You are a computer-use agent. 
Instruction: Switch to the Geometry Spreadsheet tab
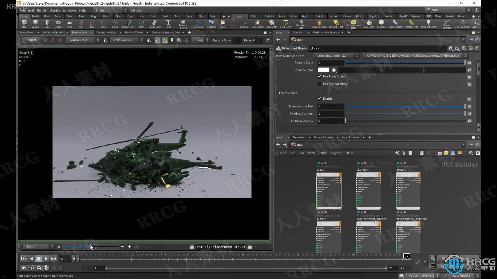pyautogui.click(x=166, y=33)
